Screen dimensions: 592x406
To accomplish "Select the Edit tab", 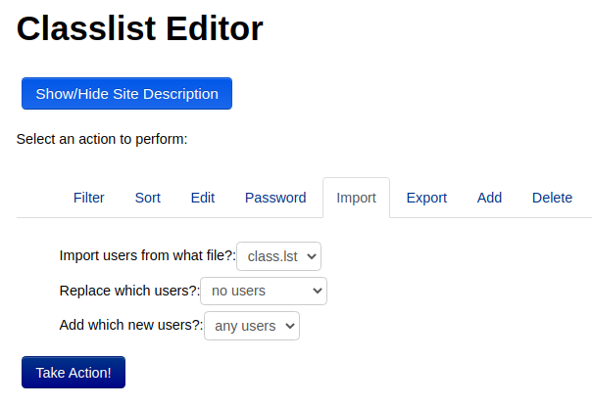I will pos(203,198).
